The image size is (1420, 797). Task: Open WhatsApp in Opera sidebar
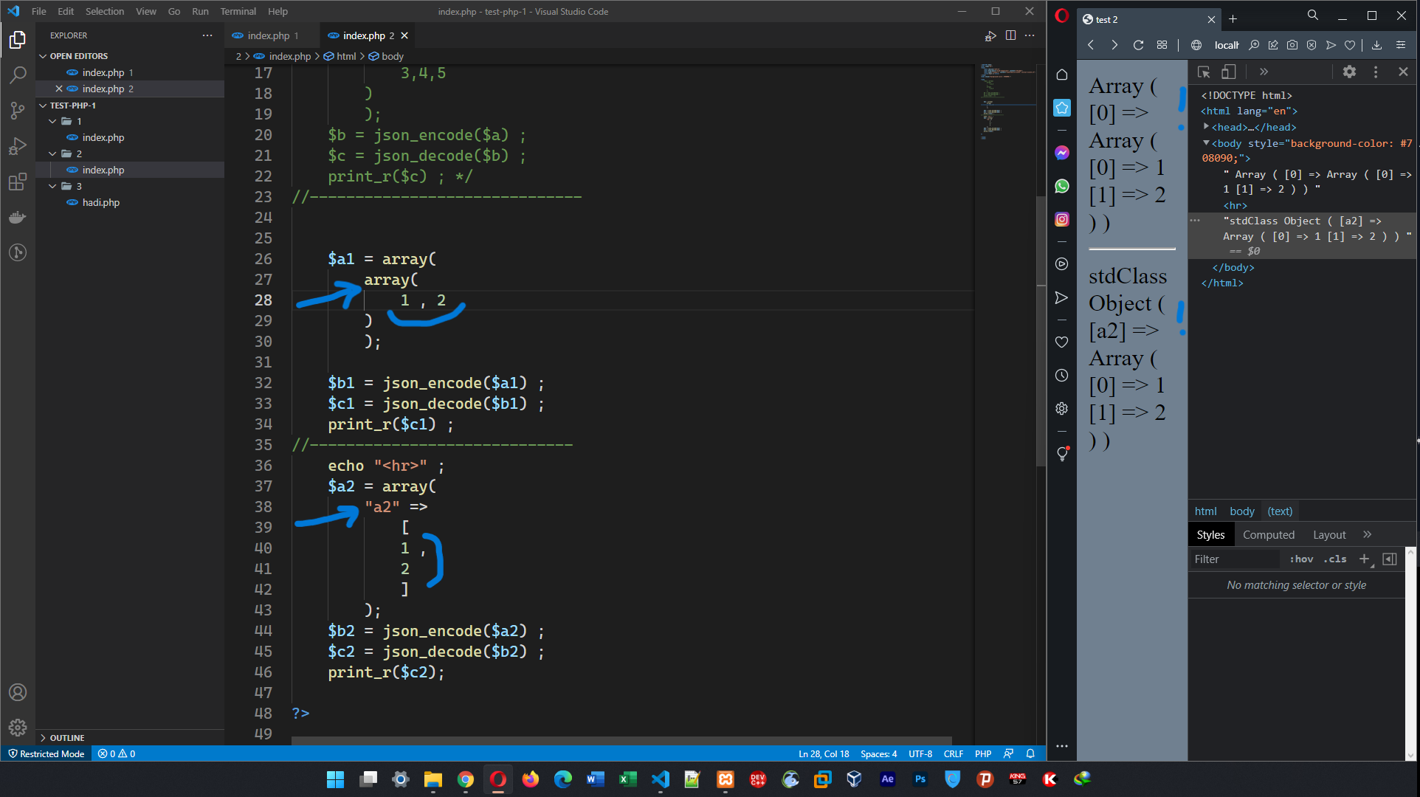click(1062, 186)
